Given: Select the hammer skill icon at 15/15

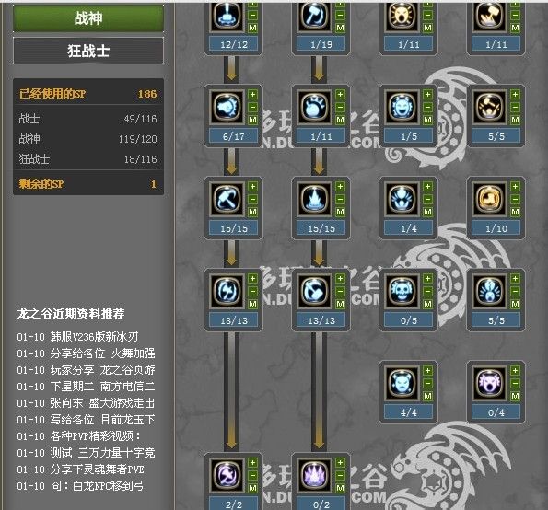Looking at the screenshot, I should point(227,199).
